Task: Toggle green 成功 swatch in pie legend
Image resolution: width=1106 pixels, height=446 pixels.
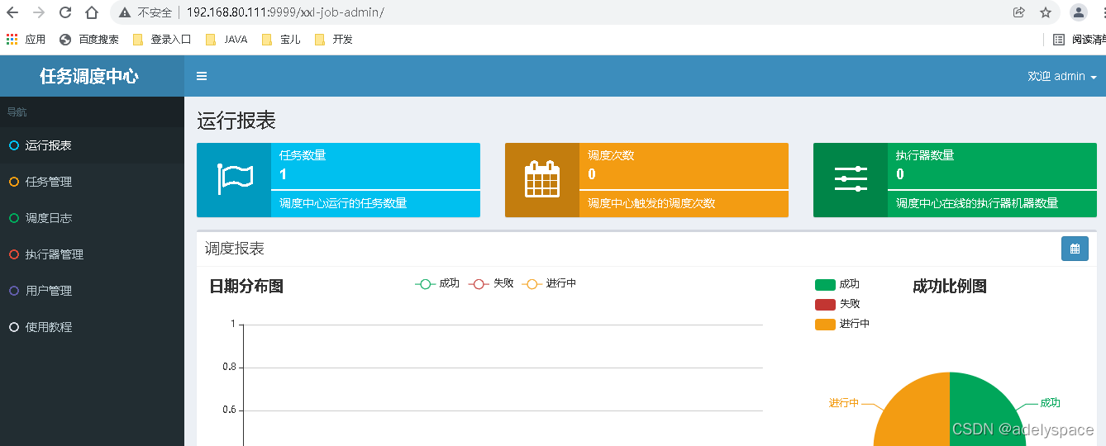Action: pos(825,284)
